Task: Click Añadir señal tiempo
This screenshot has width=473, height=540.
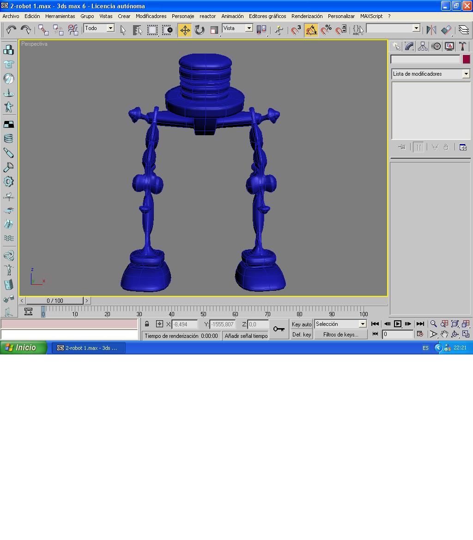Action: point(246,336)
